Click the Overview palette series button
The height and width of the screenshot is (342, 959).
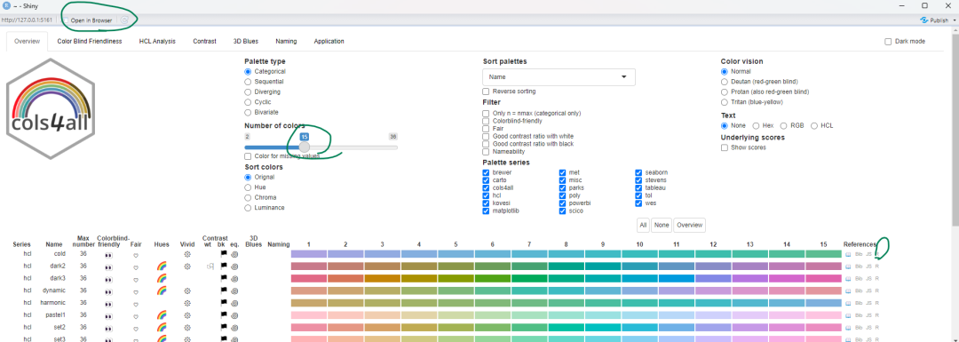689,225
